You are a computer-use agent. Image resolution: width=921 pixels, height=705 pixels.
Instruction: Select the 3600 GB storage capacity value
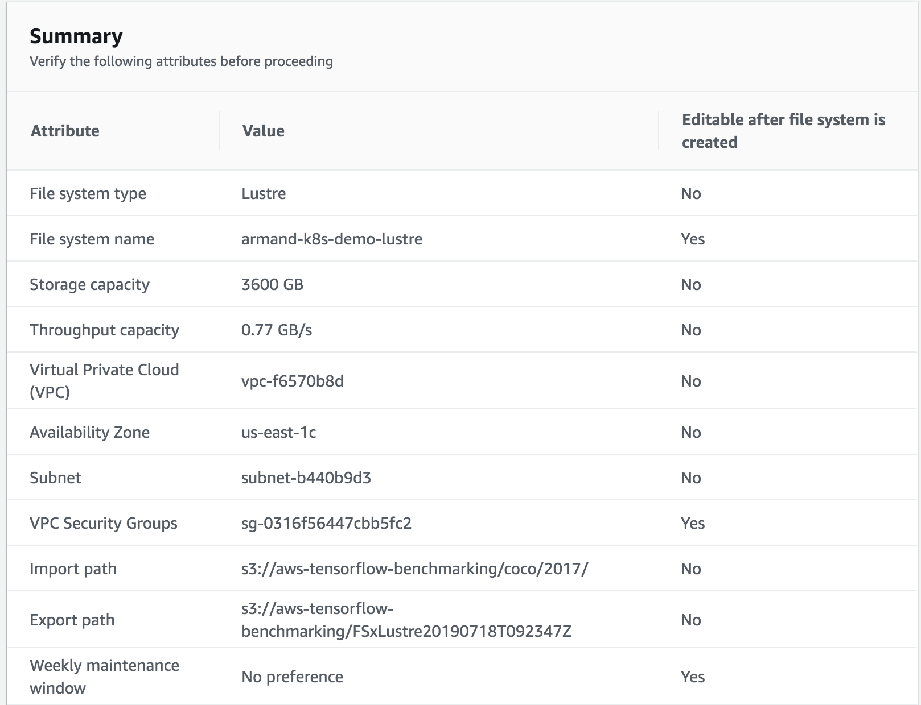(272, 284)
